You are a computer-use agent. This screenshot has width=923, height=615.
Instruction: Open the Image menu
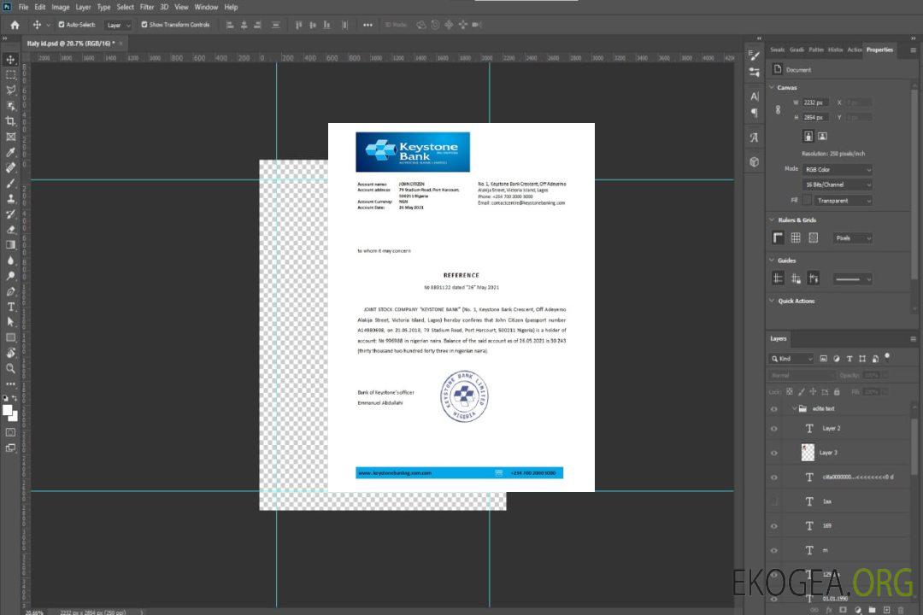(x=60, y=7)
